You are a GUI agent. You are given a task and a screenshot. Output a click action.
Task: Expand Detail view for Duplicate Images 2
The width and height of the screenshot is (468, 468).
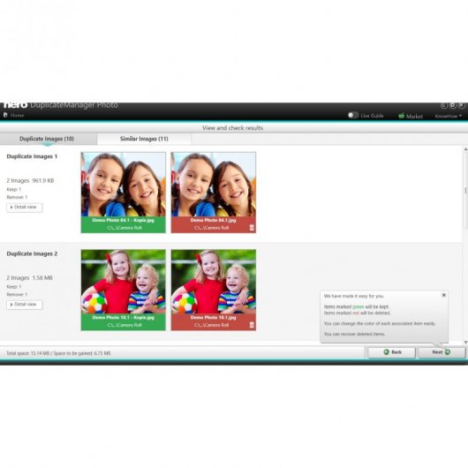pyautogui.click(x=25, y=305)
